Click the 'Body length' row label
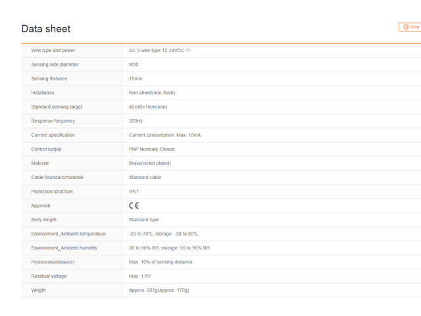 (x=44, y=220)
